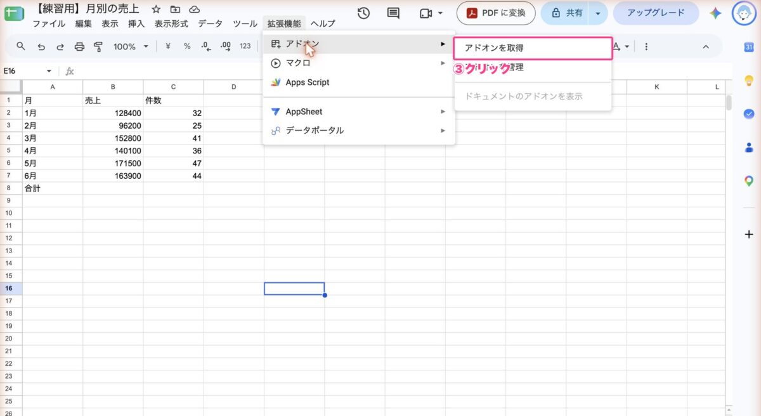The image size is (761, 416).
Task: Search menus with the magnifier icon
Action: 21,46
